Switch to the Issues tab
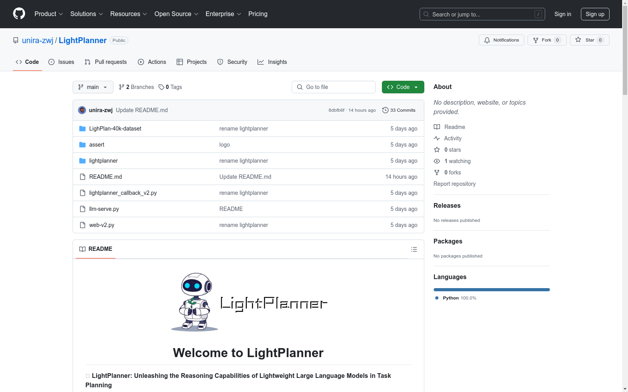628x392 pixels. pyautogui.click(x=61, y=62)
